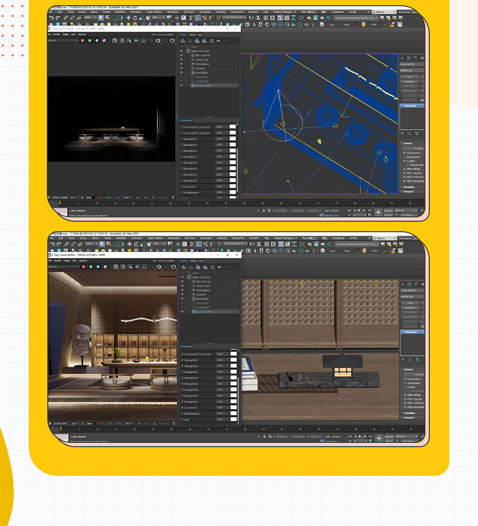The image size is (478, 526).
Task: Click red channel button in upper frame buffer
Action: pos(83,41)
